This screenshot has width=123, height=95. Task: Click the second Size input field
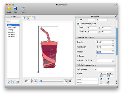click(103, 20)
